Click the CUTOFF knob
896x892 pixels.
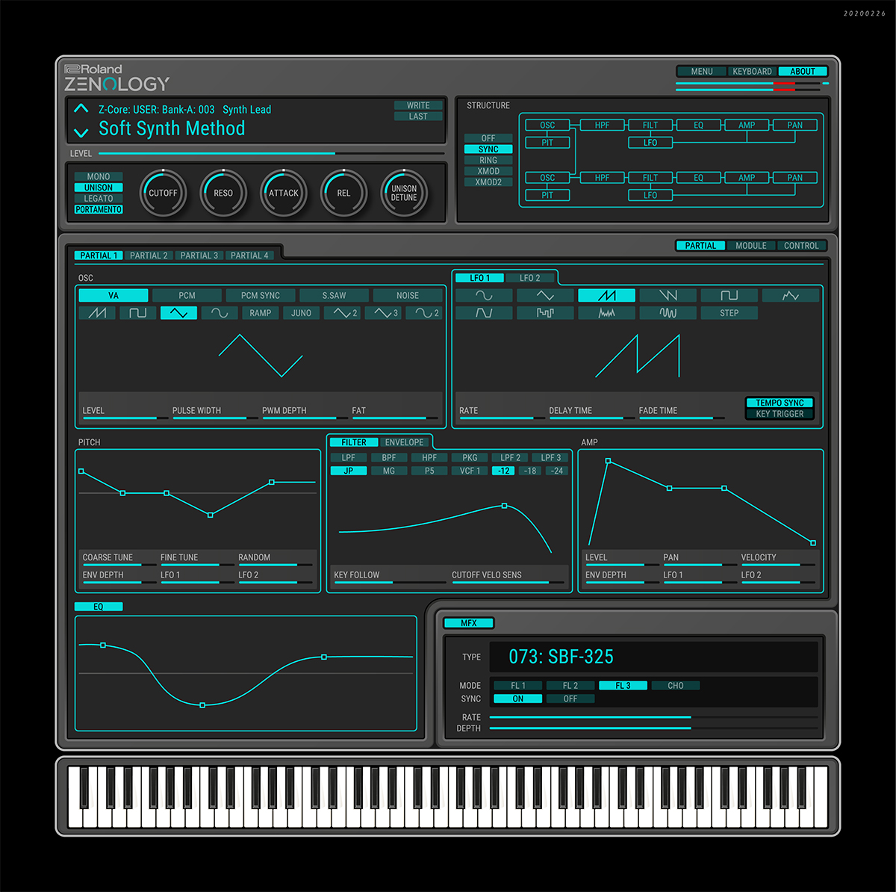pos(163,193)
